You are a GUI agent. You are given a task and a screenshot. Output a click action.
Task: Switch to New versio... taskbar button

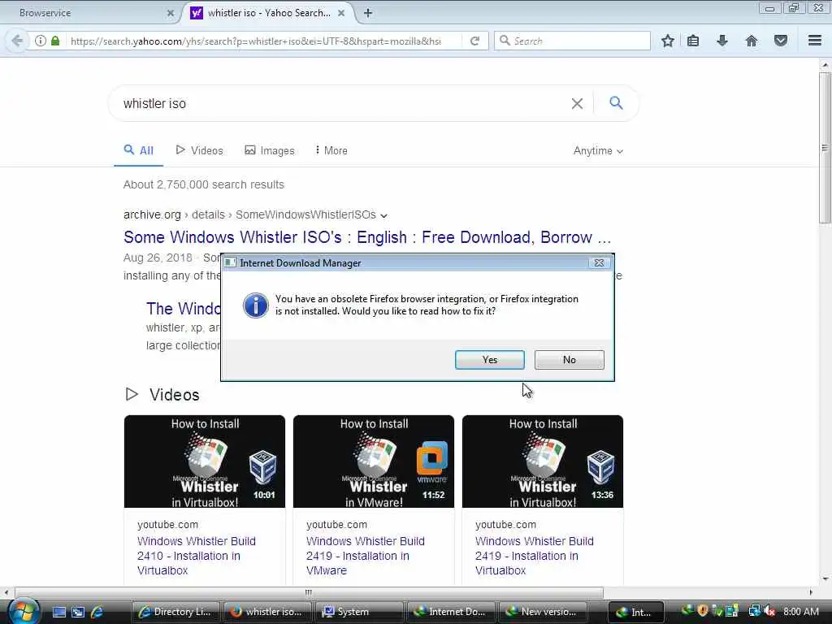tap(542, 612)
